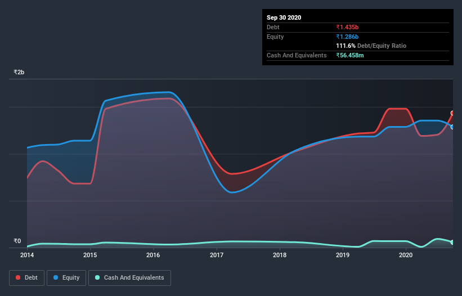Click the ₹2b y-axis label
Screen dimensions: 462x296
point(19,72)
